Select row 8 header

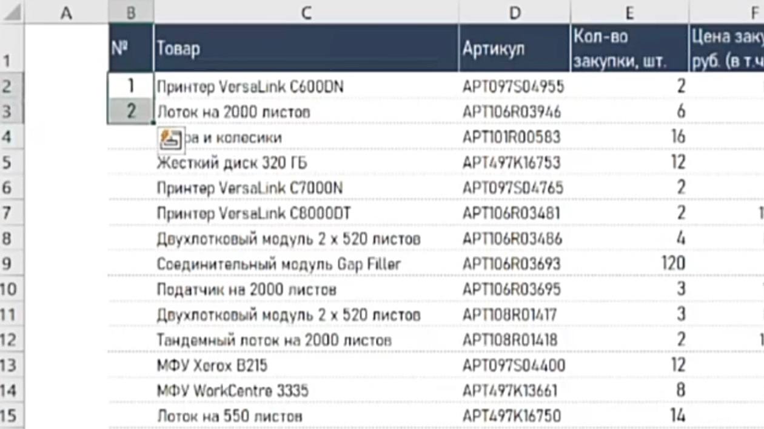[x=12, y=239]
